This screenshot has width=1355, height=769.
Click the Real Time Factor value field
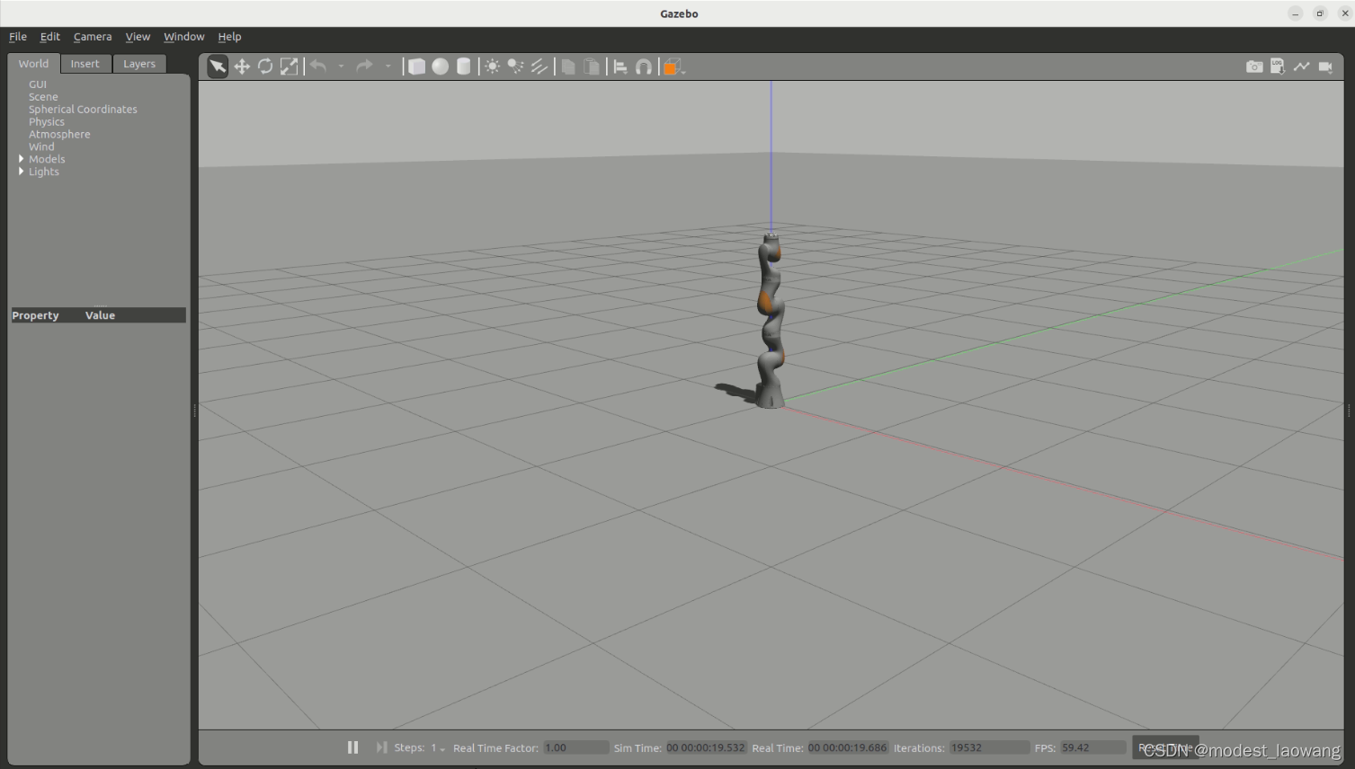pyautogui.click(x=576, y=747)
